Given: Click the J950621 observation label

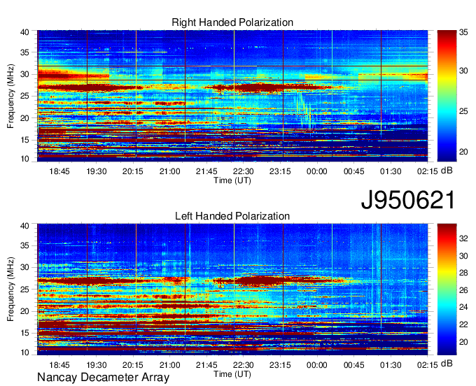Looking at the screenshot, I should [408, 200].
